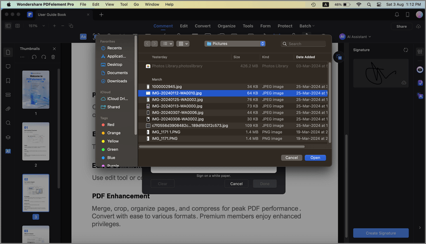Select page 1 thumbnail
This screenshot has height=244, width=426.
coord(36,90)
